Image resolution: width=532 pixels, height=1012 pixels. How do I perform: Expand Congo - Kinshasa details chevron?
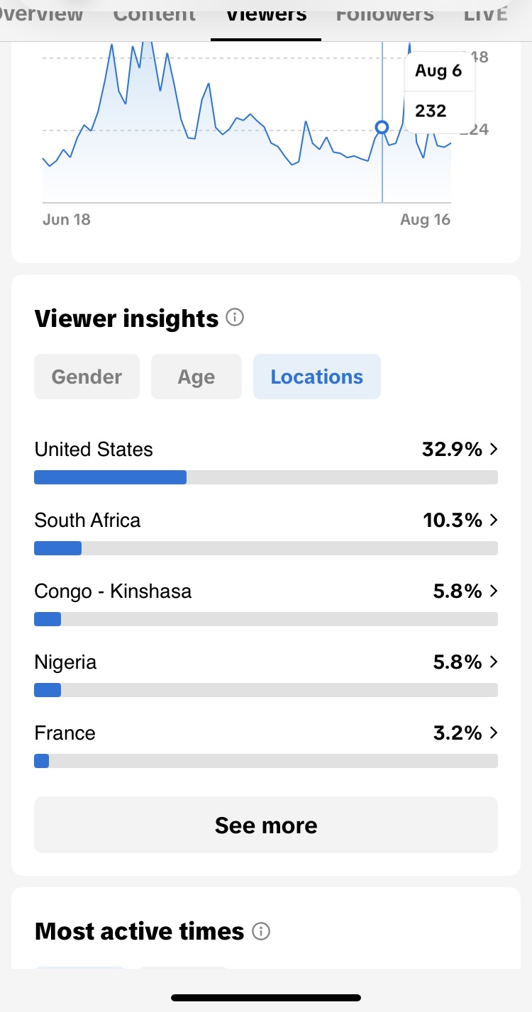click(494, 591)
